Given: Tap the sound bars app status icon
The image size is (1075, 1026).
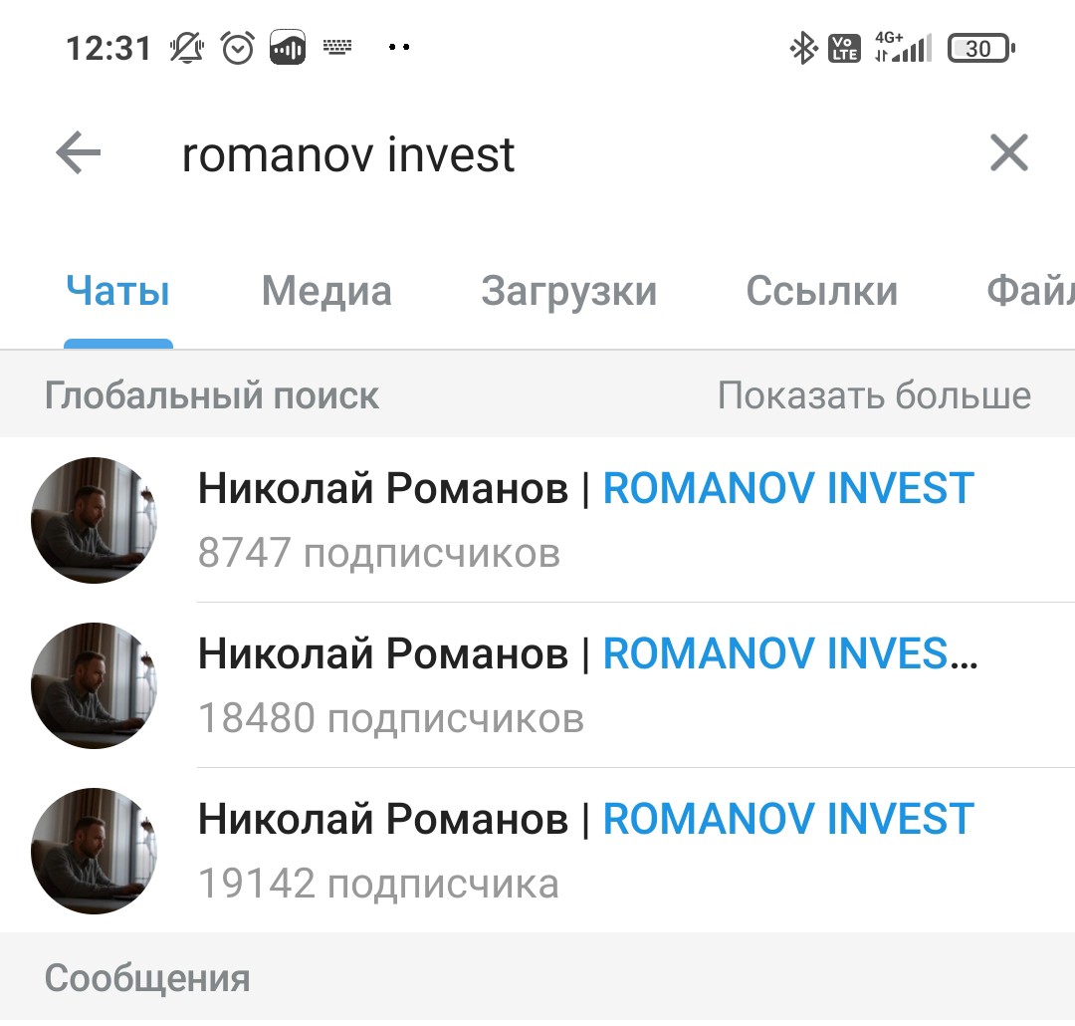Looking at the screenshot, I should tap(288, 48).
